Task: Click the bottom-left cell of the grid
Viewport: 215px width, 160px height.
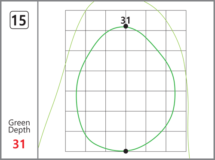Action: (76, 141)
